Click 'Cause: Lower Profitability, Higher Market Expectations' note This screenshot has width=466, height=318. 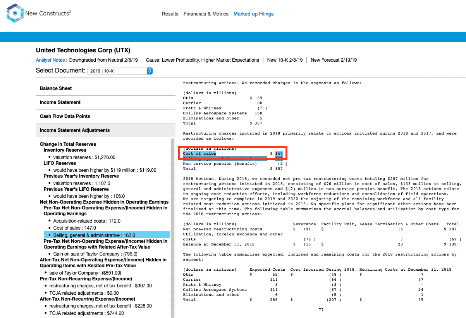click(202, 60)
